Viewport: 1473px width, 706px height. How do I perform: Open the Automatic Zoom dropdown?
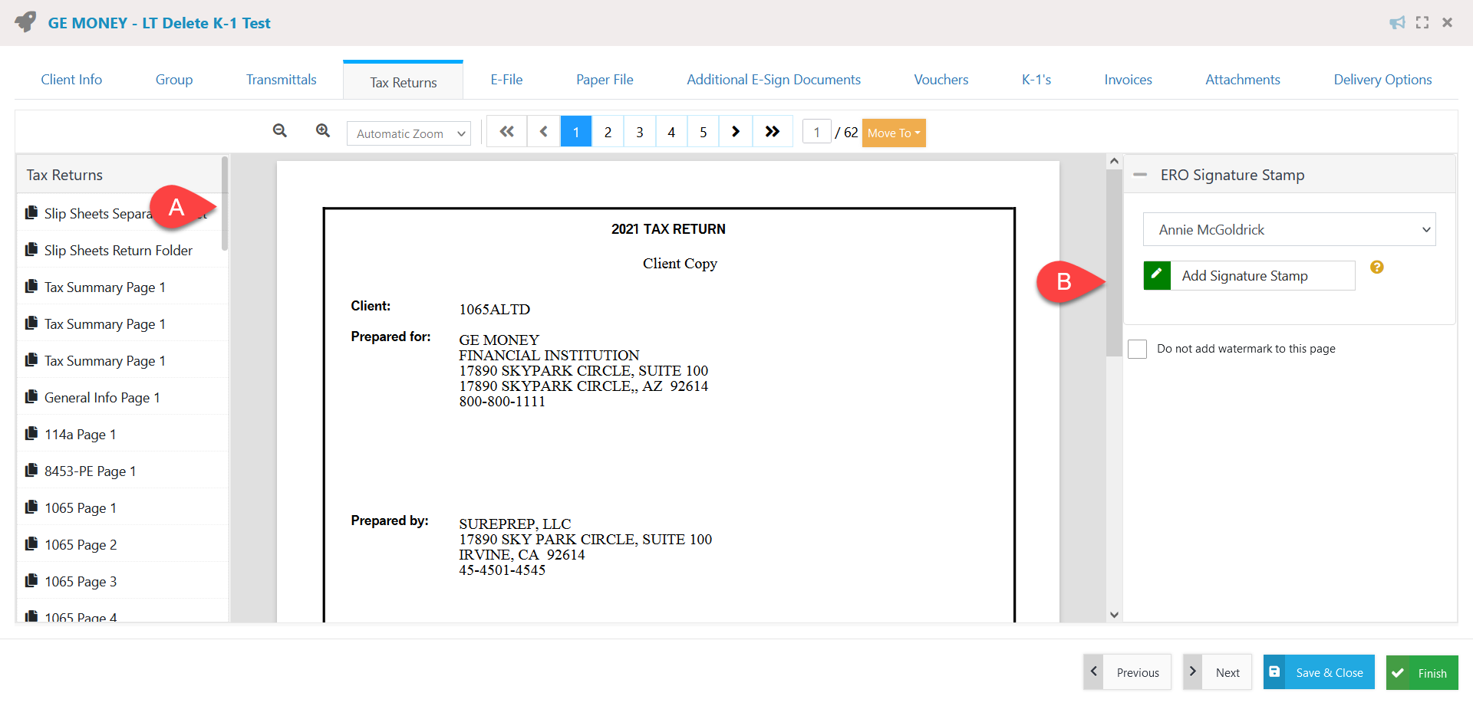coord(408,133)
